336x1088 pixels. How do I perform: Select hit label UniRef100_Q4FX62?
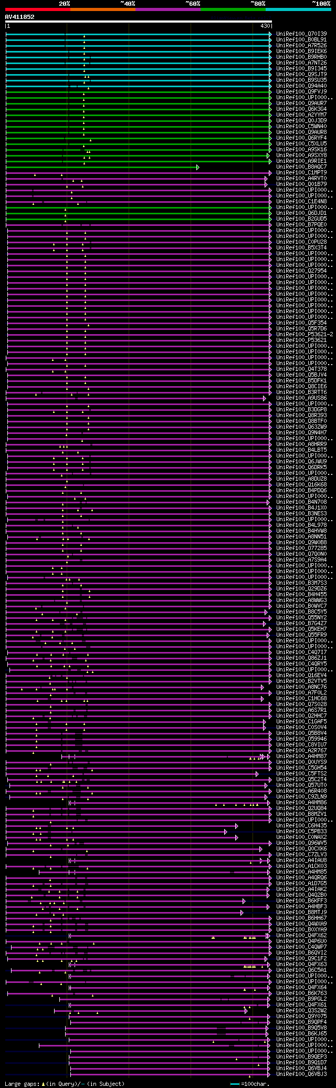click(301, 935)
